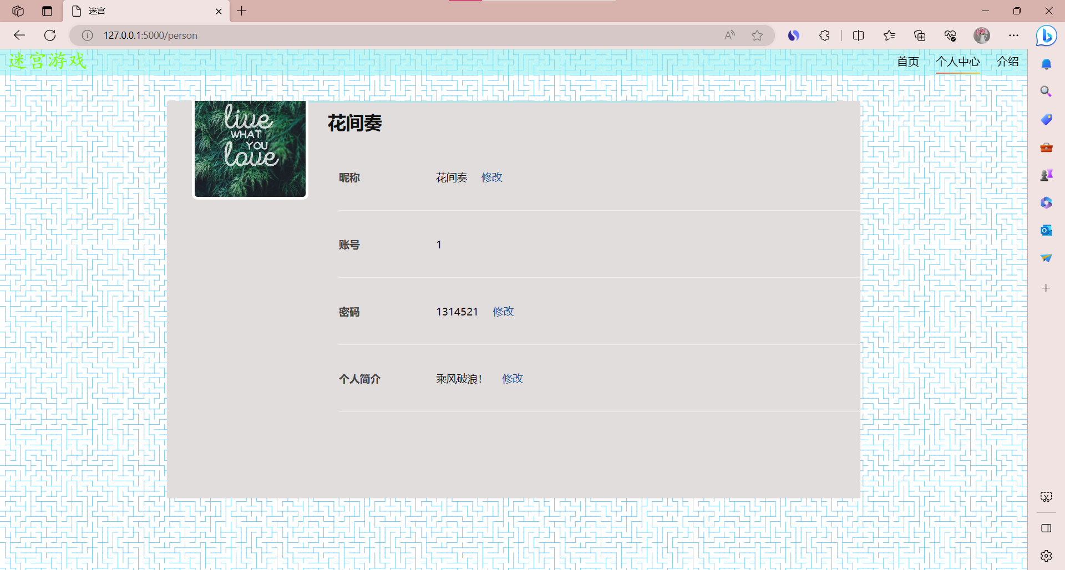Image resolution: width=1065 pixels, height=570 pixels.
Task: Launch Bing Copilot chat
Action: click(1046, 35)
